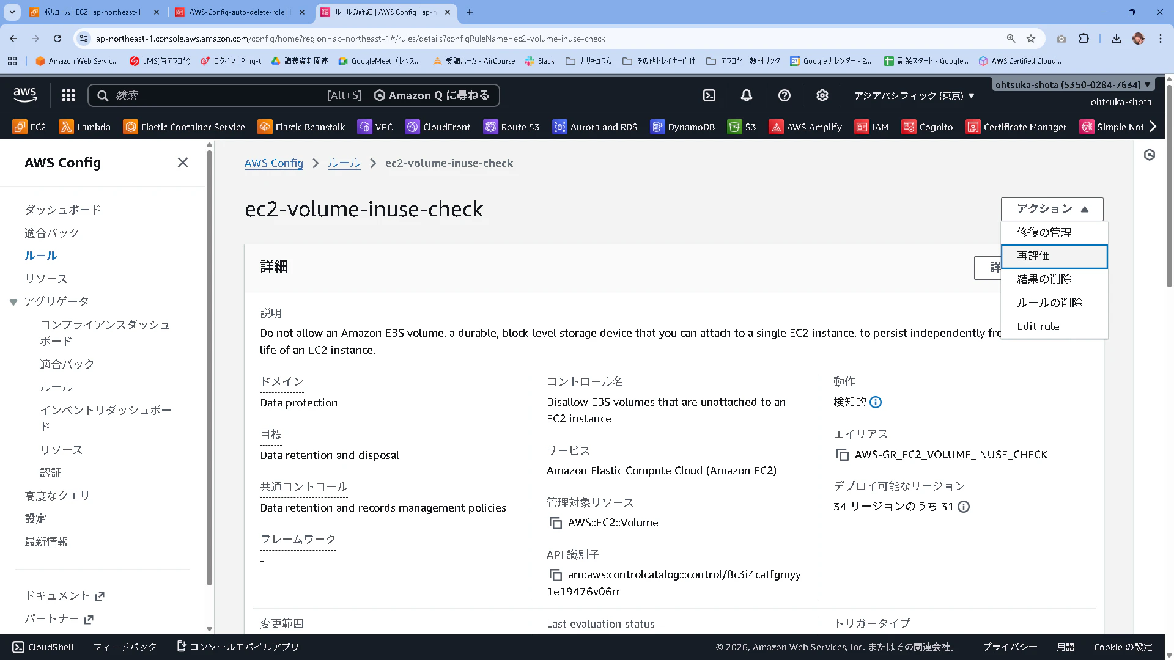Reload the page
The width and height of the screenshot is (1174, 660).
click(57, 38)
